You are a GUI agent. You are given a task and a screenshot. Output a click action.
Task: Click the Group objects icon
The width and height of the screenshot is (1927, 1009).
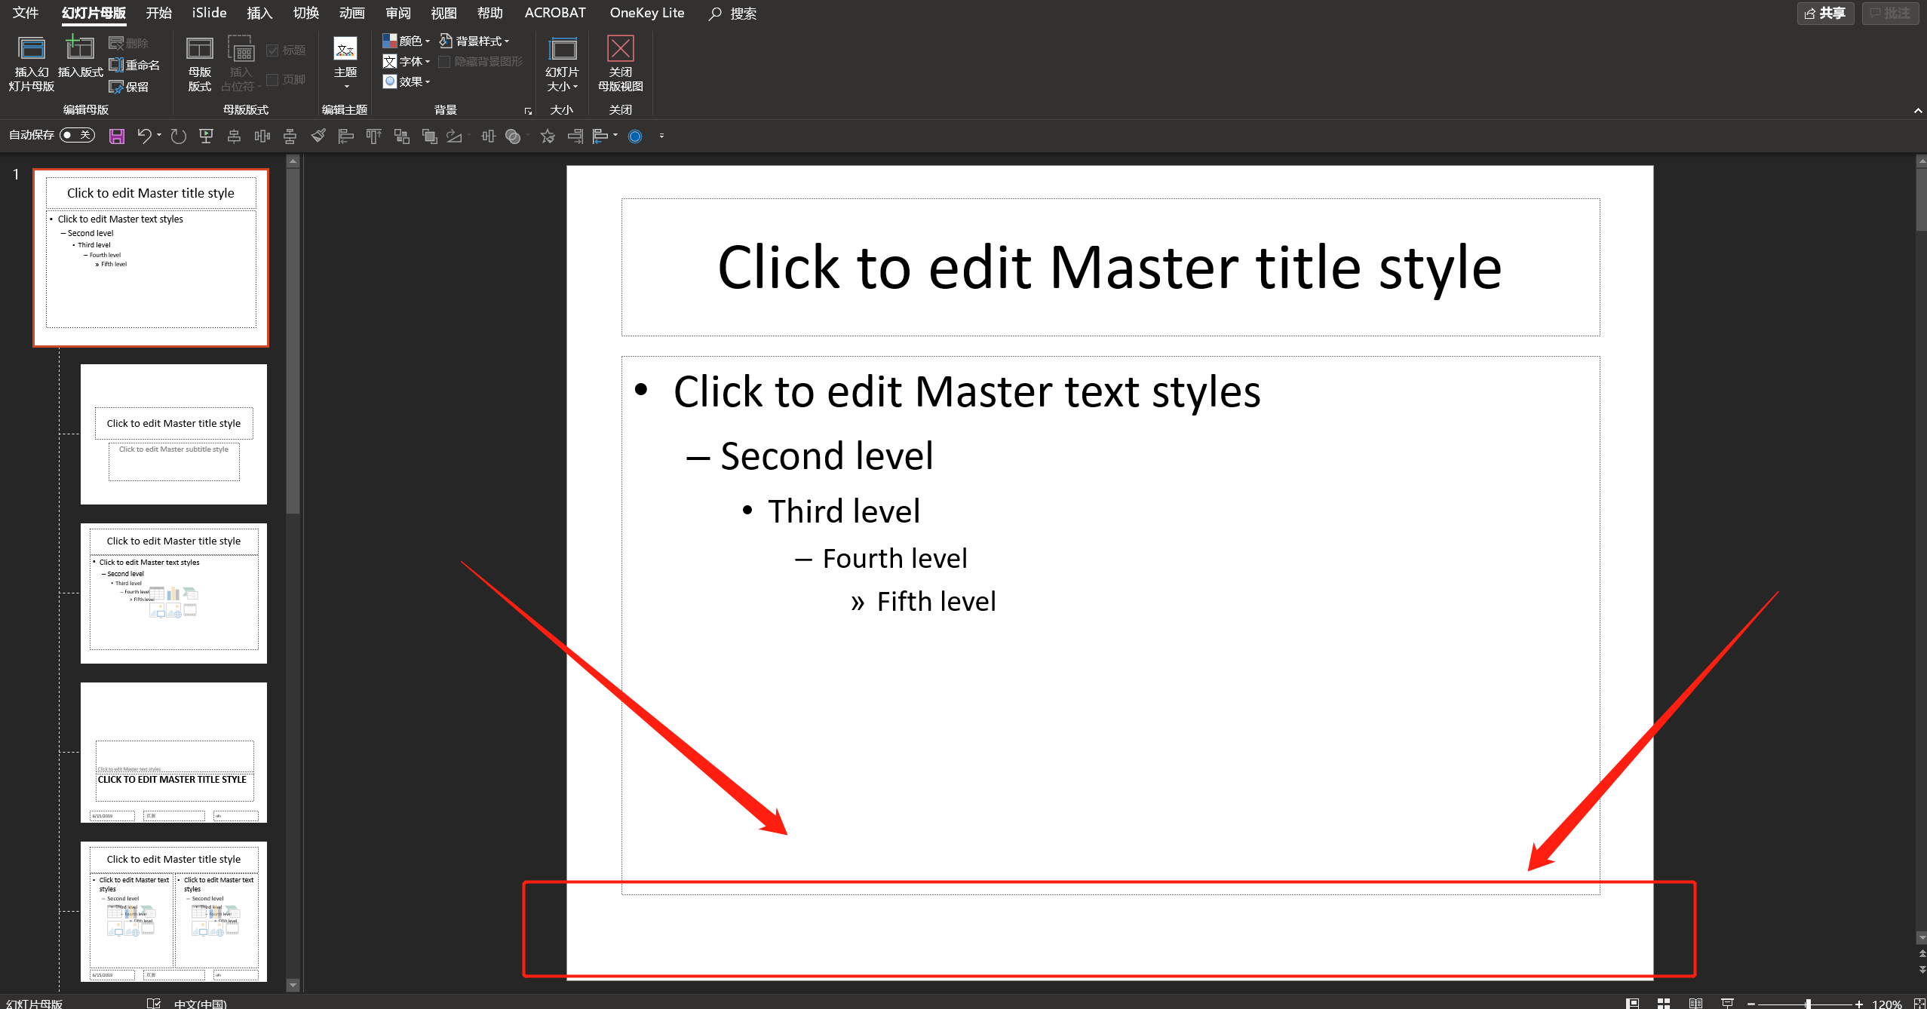(x=402, y=136)
